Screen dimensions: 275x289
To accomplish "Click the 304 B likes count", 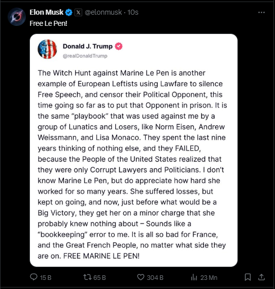I will tap(155, 277).
